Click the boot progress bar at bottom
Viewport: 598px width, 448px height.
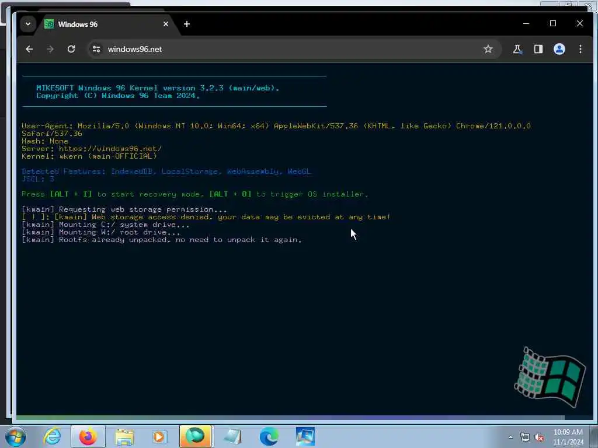290,418
